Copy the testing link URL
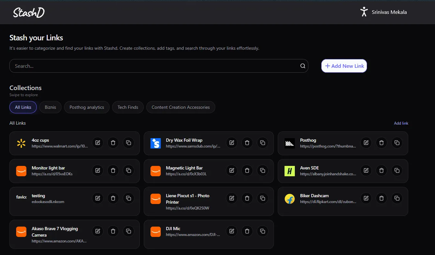Image resolution: width=435 pixels, height=255 pixels. click(129, 198)
